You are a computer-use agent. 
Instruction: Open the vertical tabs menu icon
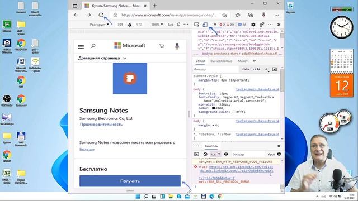coord(75,6)
